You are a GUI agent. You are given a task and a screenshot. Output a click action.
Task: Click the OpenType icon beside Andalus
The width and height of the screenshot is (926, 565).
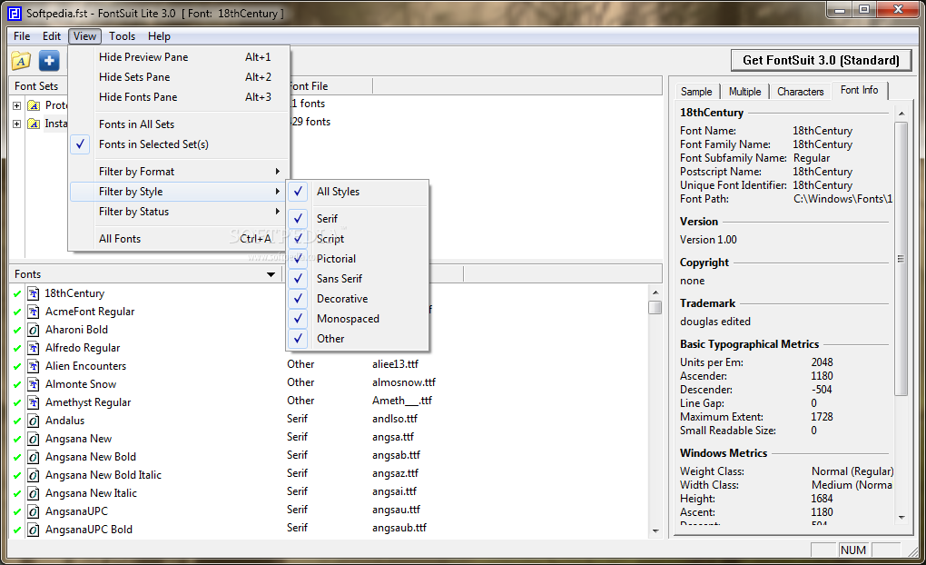coord(34,421)
